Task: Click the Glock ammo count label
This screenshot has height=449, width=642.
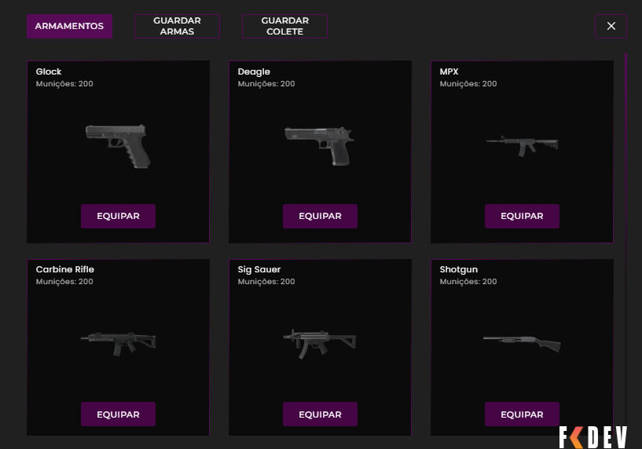Action: point(64,83)
